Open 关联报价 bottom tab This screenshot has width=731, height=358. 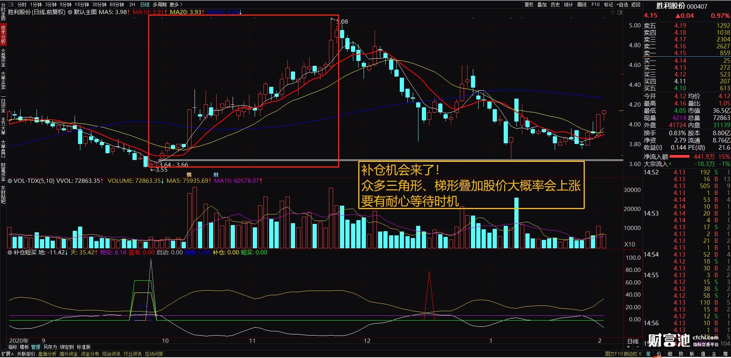coord(26,354)
